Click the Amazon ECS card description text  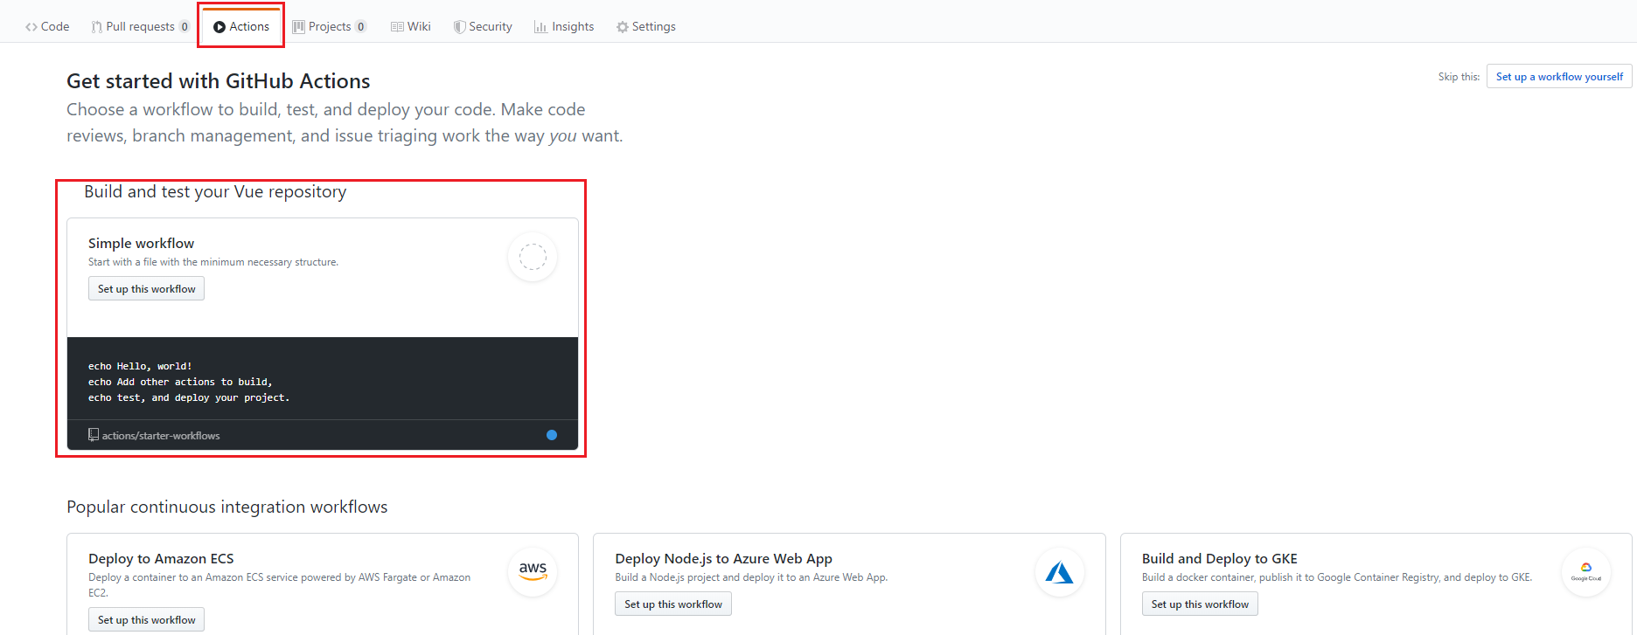coord(280,585)
